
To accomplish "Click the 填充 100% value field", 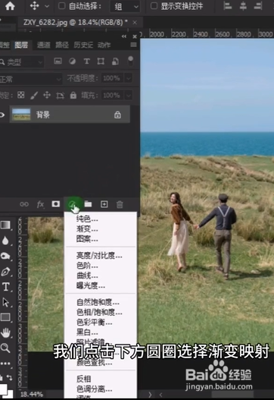I will point(112,96).
